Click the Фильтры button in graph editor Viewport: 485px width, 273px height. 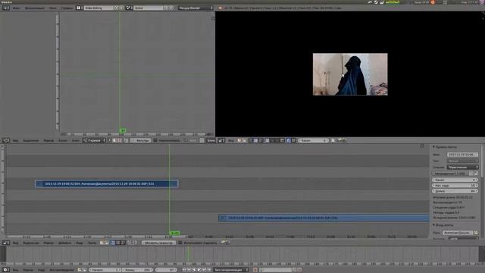[x=141, y=140]
